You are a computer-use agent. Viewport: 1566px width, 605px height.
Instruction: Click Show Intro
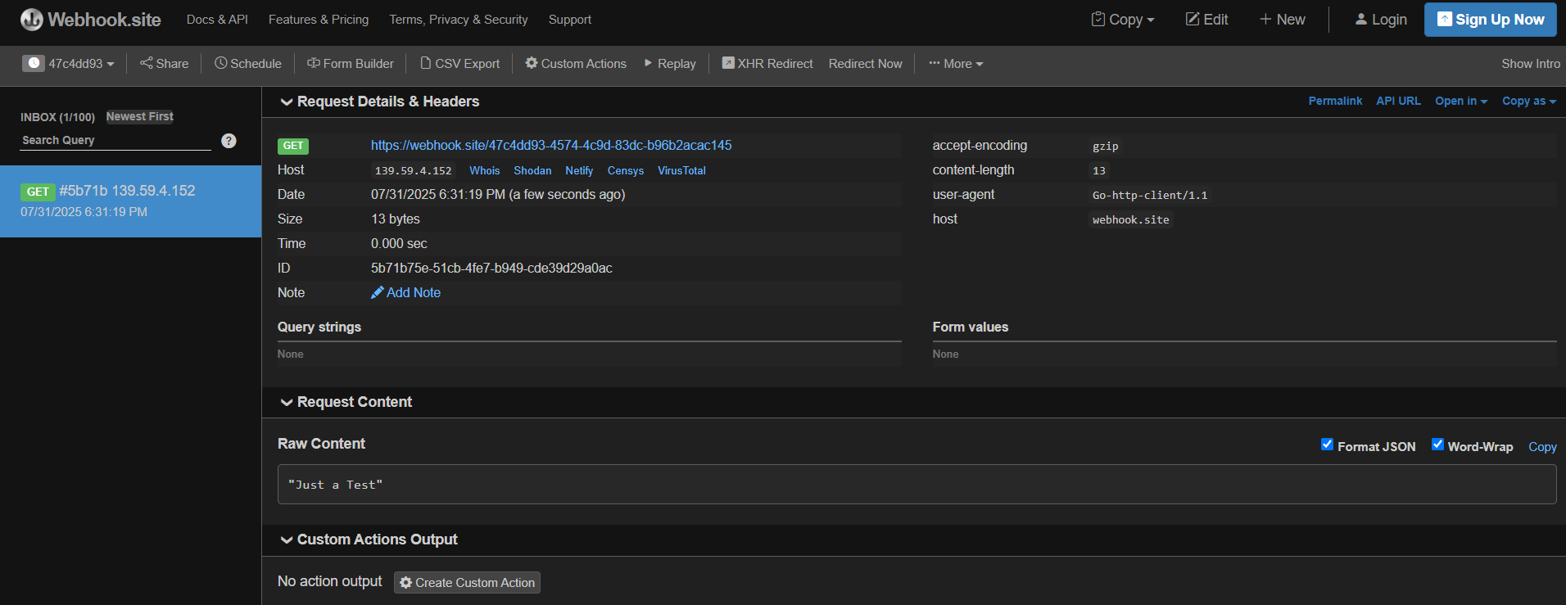coord(1530,64)
